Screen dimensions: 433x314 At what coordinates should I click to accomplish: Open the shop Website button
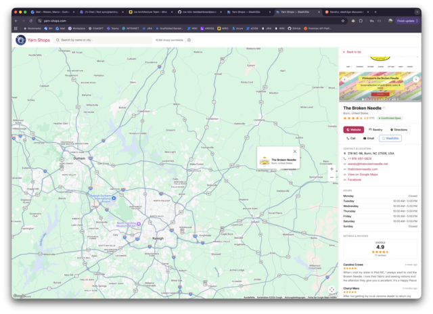tap(353, 129)
